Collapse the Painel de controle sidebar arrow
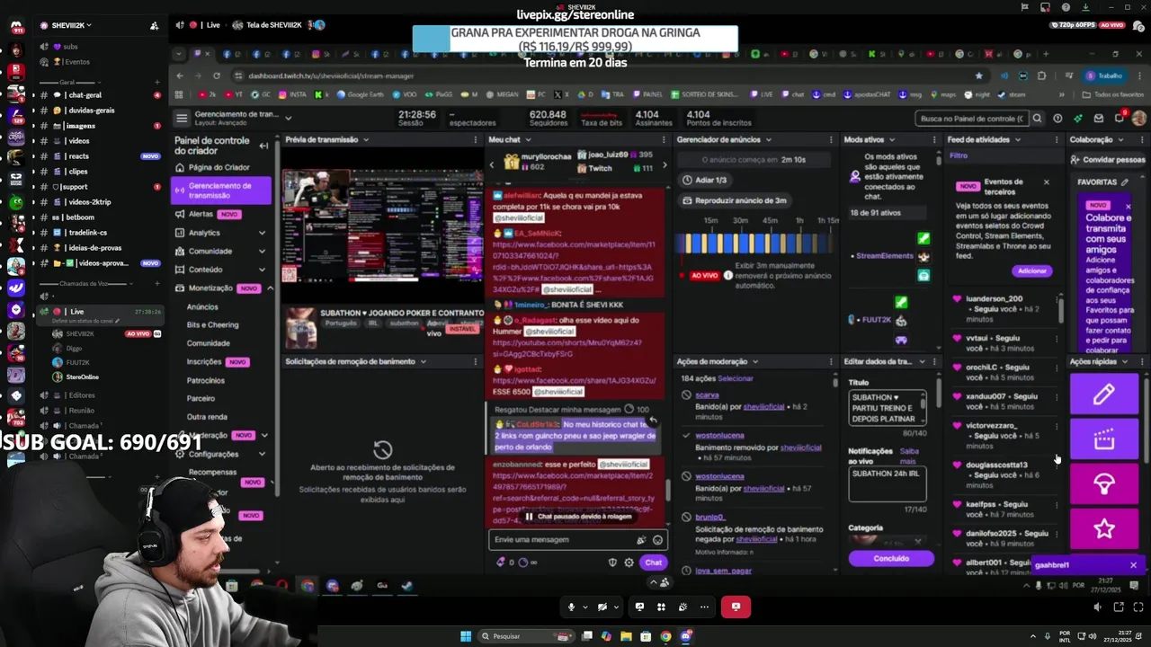Viewport: 1151px width, 647px height. (263, 146)
